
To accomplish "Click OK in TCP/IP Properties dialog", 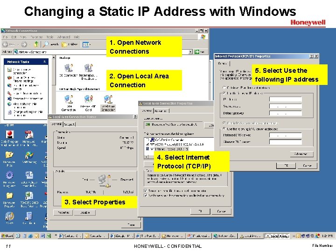I will [x=286, y=165].
